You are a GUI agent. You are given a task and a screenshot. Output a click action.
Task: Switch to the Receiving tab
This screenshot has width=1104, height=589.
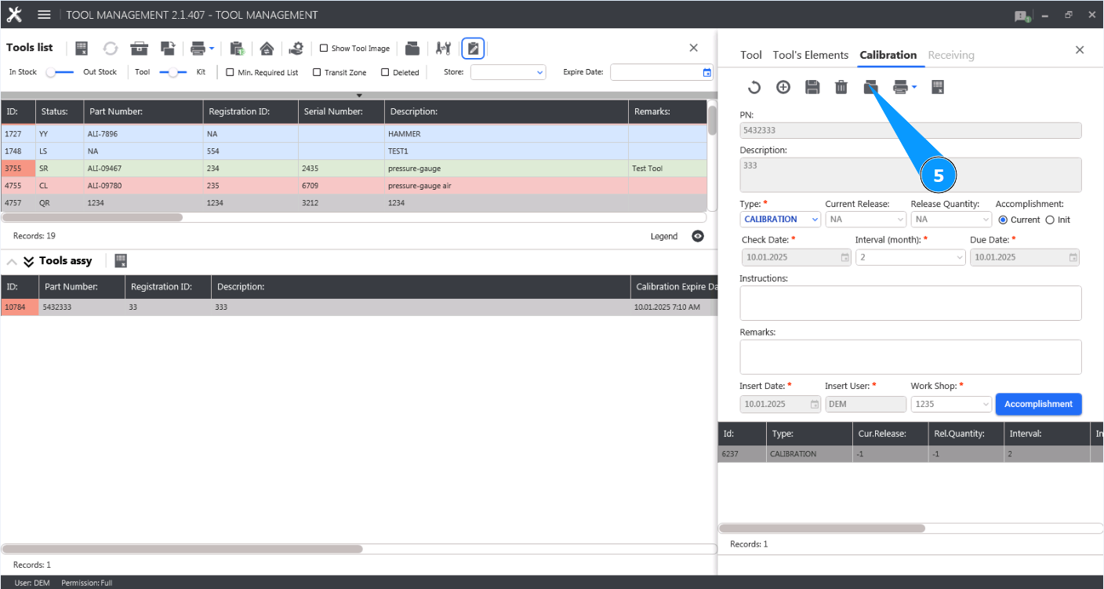[x=951, y=55]
